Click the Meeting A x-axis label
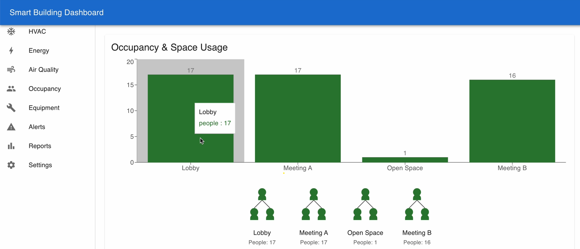This screenshot has width=580, height=249. (x=298, y=168)
